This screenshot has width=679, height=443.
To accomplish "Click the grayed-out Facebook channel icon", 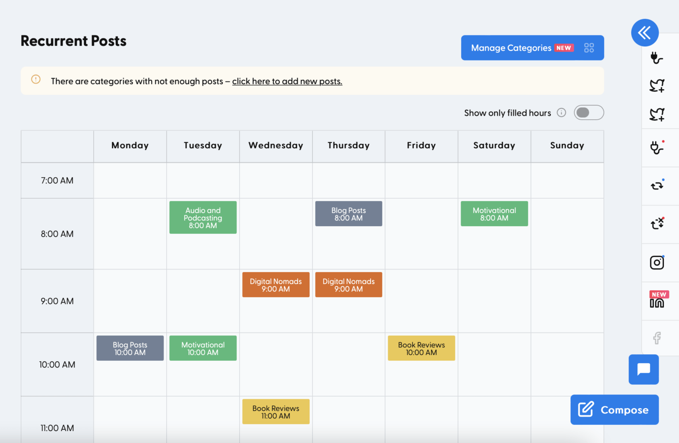I will [657, 338].
